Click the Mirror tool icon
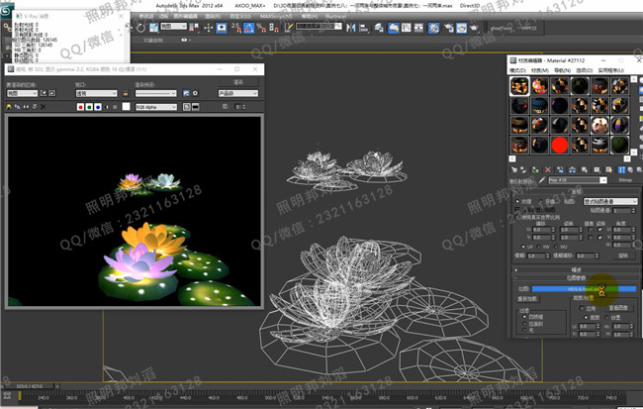The image size is (643, 409). point(351,28)
